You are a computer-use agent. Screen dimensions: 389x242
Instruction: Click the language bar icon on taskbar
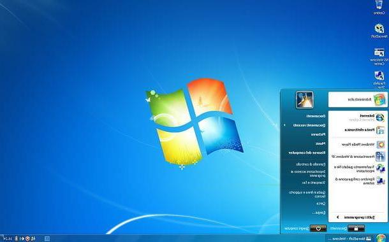pyautogui.click(x=47, y=239)
